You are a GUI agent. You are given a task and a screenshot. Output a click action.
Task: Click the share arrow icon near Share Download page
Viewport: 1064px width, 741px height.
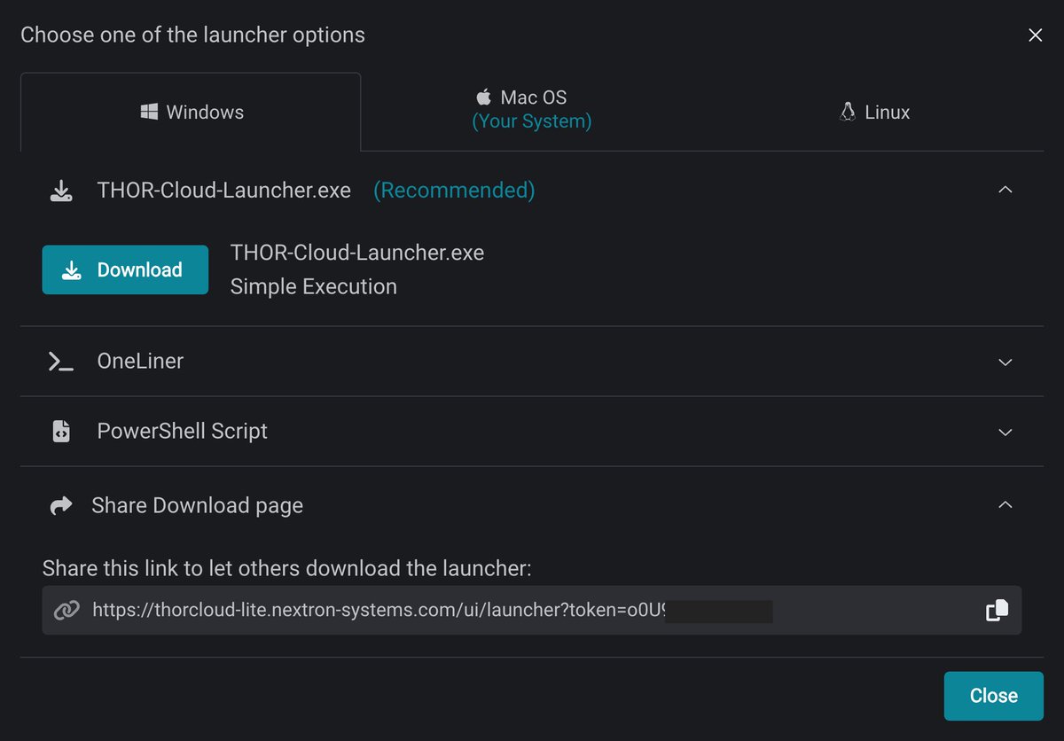[x=60, y=504]
